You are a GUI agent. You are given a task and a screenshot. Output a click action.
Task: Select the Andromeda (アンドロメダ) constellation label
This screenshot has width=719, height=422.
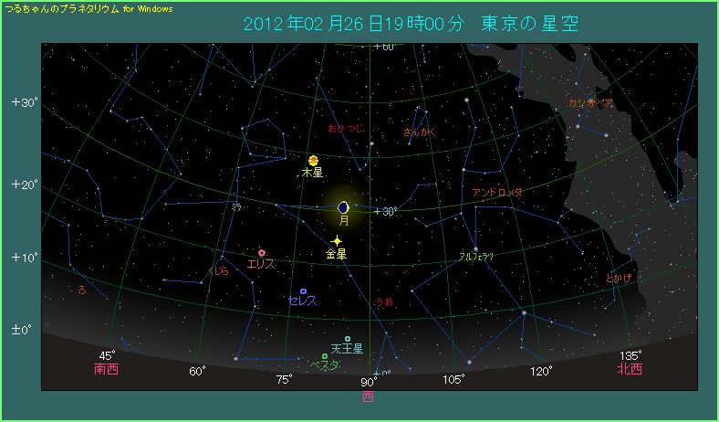pyautogui.click(x=497, y=193)
